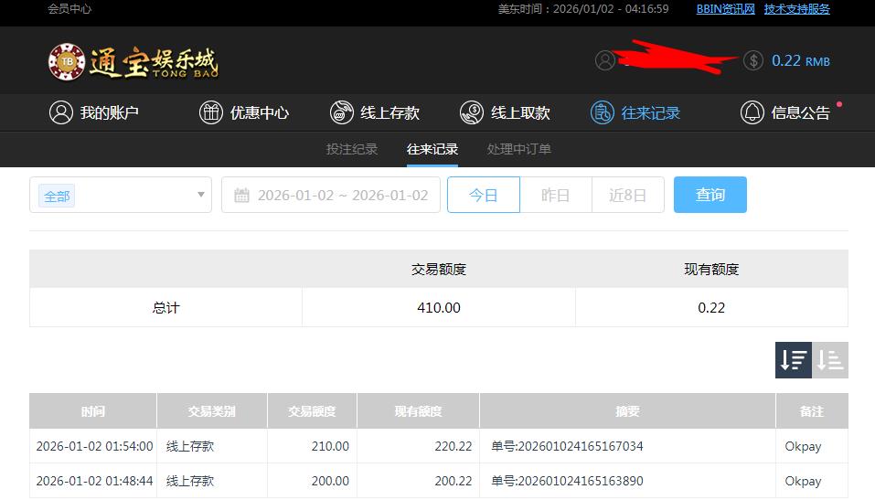875x500 pixels.
Task: Click the 信息公告 bell icon
Action: click(x=752, y=112)
